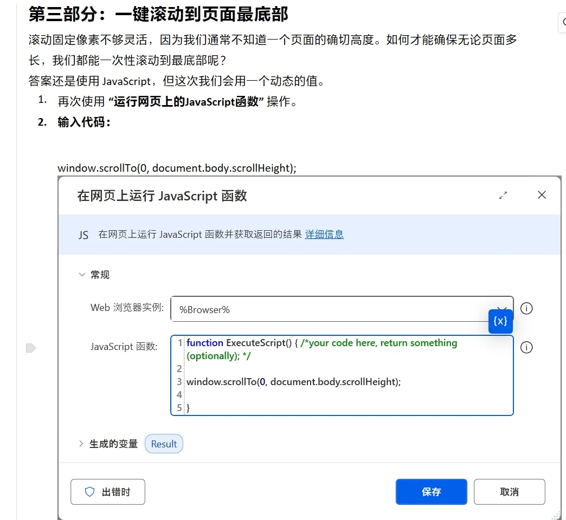Click the info icon beside JavaScript 函数 editor
This screenshot has width=566, height=520.
(526, 347)
